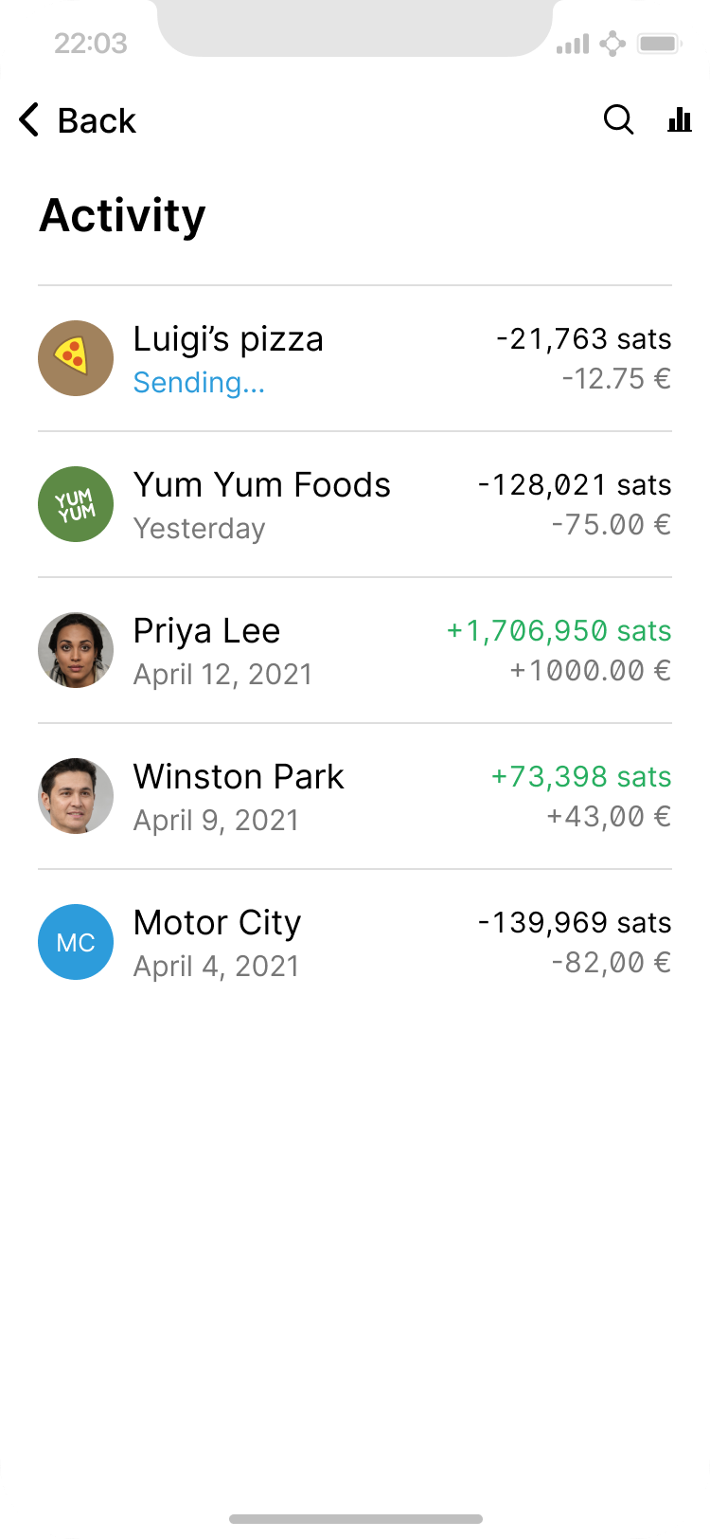Tap the blue MC avatar circle
The width and height of the screenshot is (710, 1539).
point(76,942)
